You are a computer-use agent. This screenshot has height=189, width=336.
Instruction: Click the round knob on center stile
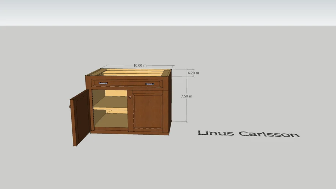(130, 97)
